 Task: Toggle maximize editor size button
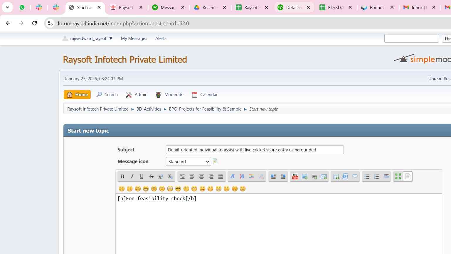tap(398, 176)
